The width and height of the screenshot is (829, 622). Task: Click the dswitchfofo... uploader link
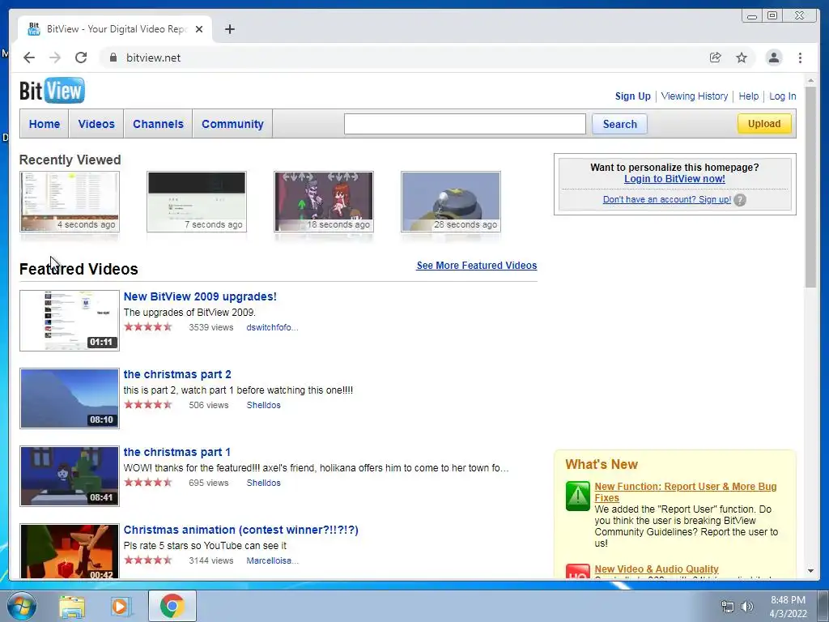(272, 327)
